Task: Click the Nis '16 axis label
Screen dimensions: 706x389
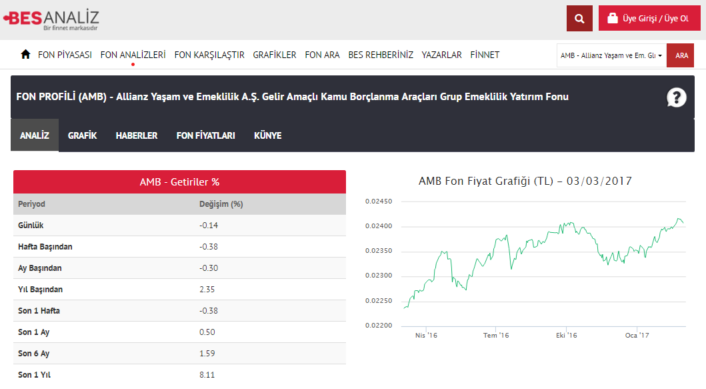Action: tap(426, 336)
